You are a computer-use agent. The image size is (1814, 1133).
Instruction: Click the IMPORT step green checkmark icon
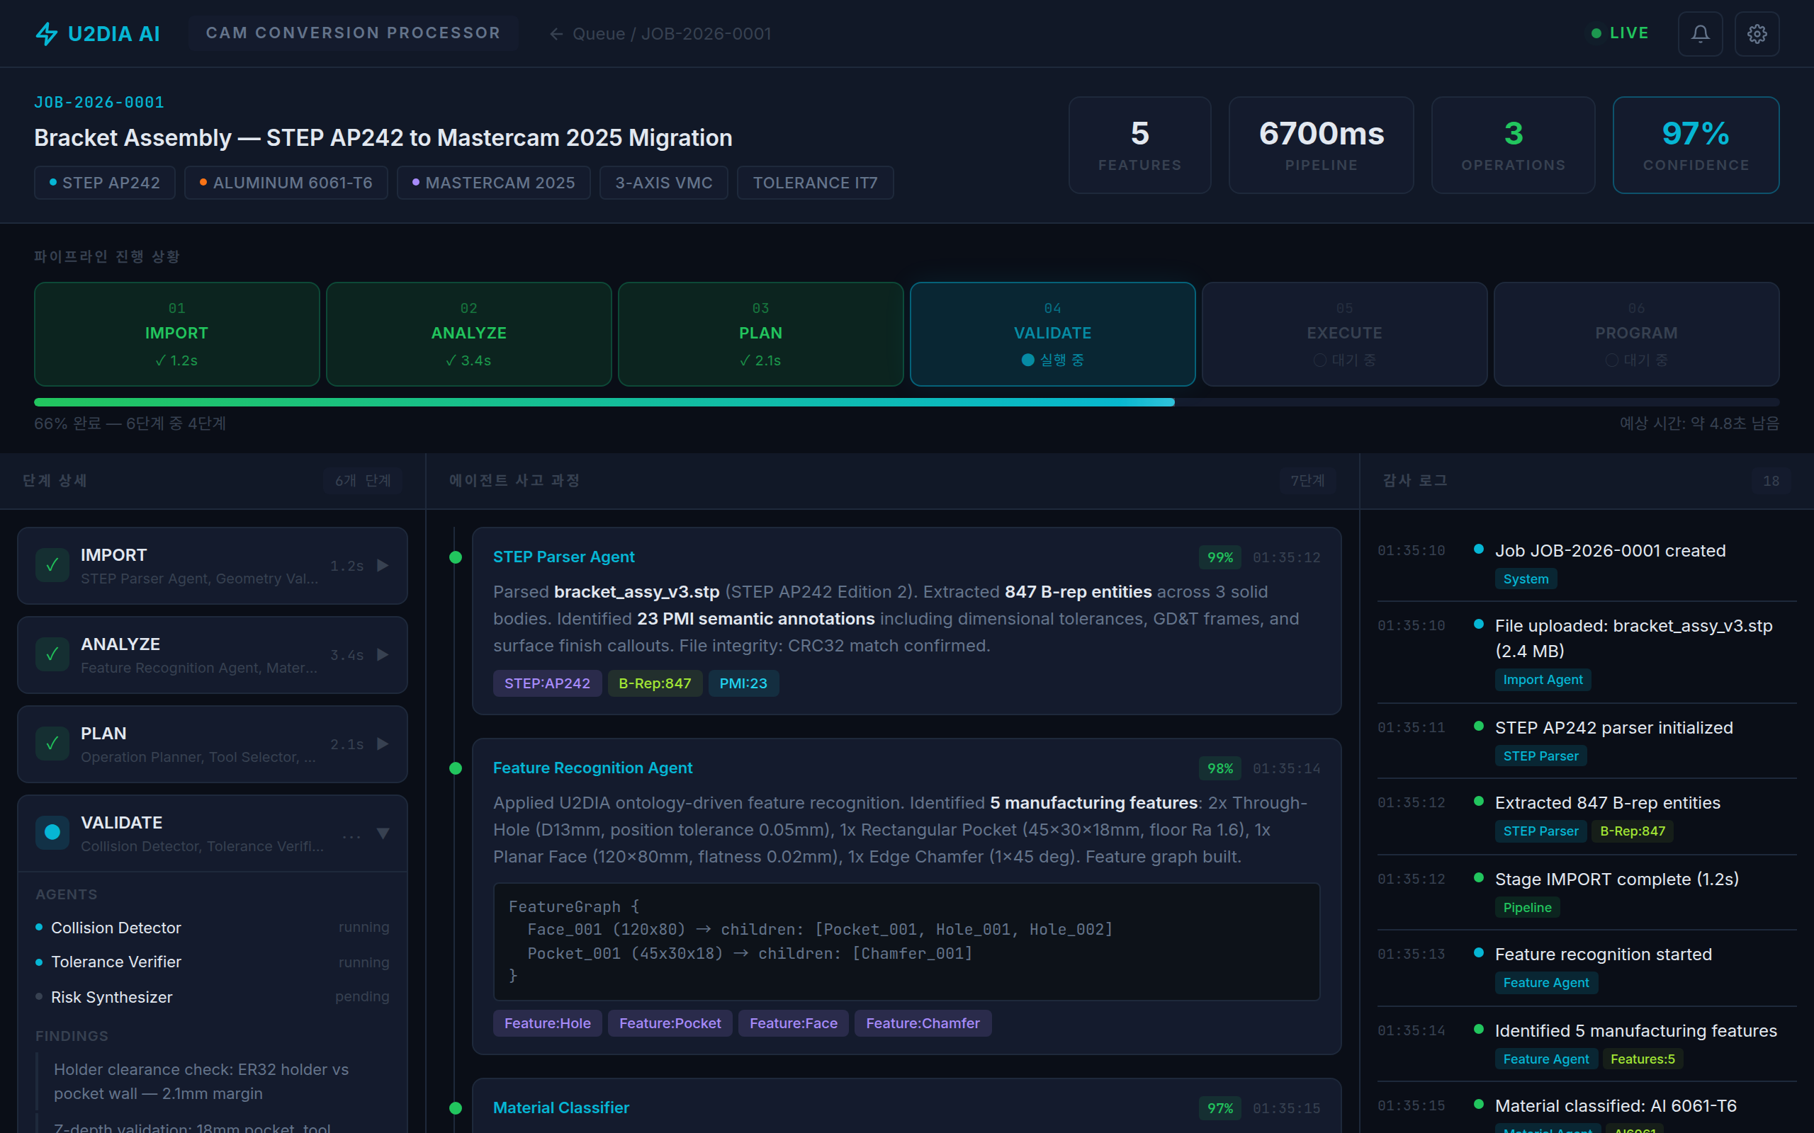coord(52,566)
